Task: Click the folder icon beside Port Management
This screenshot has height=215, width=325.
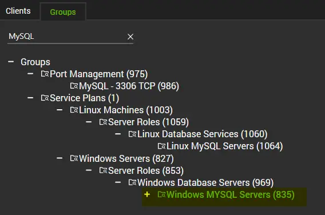Action: [x=45, y=74]
